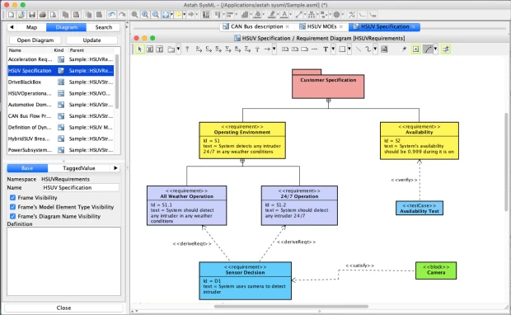Click the text font color A icon
This screenshot has width=511, height=315.
point(284,15)
